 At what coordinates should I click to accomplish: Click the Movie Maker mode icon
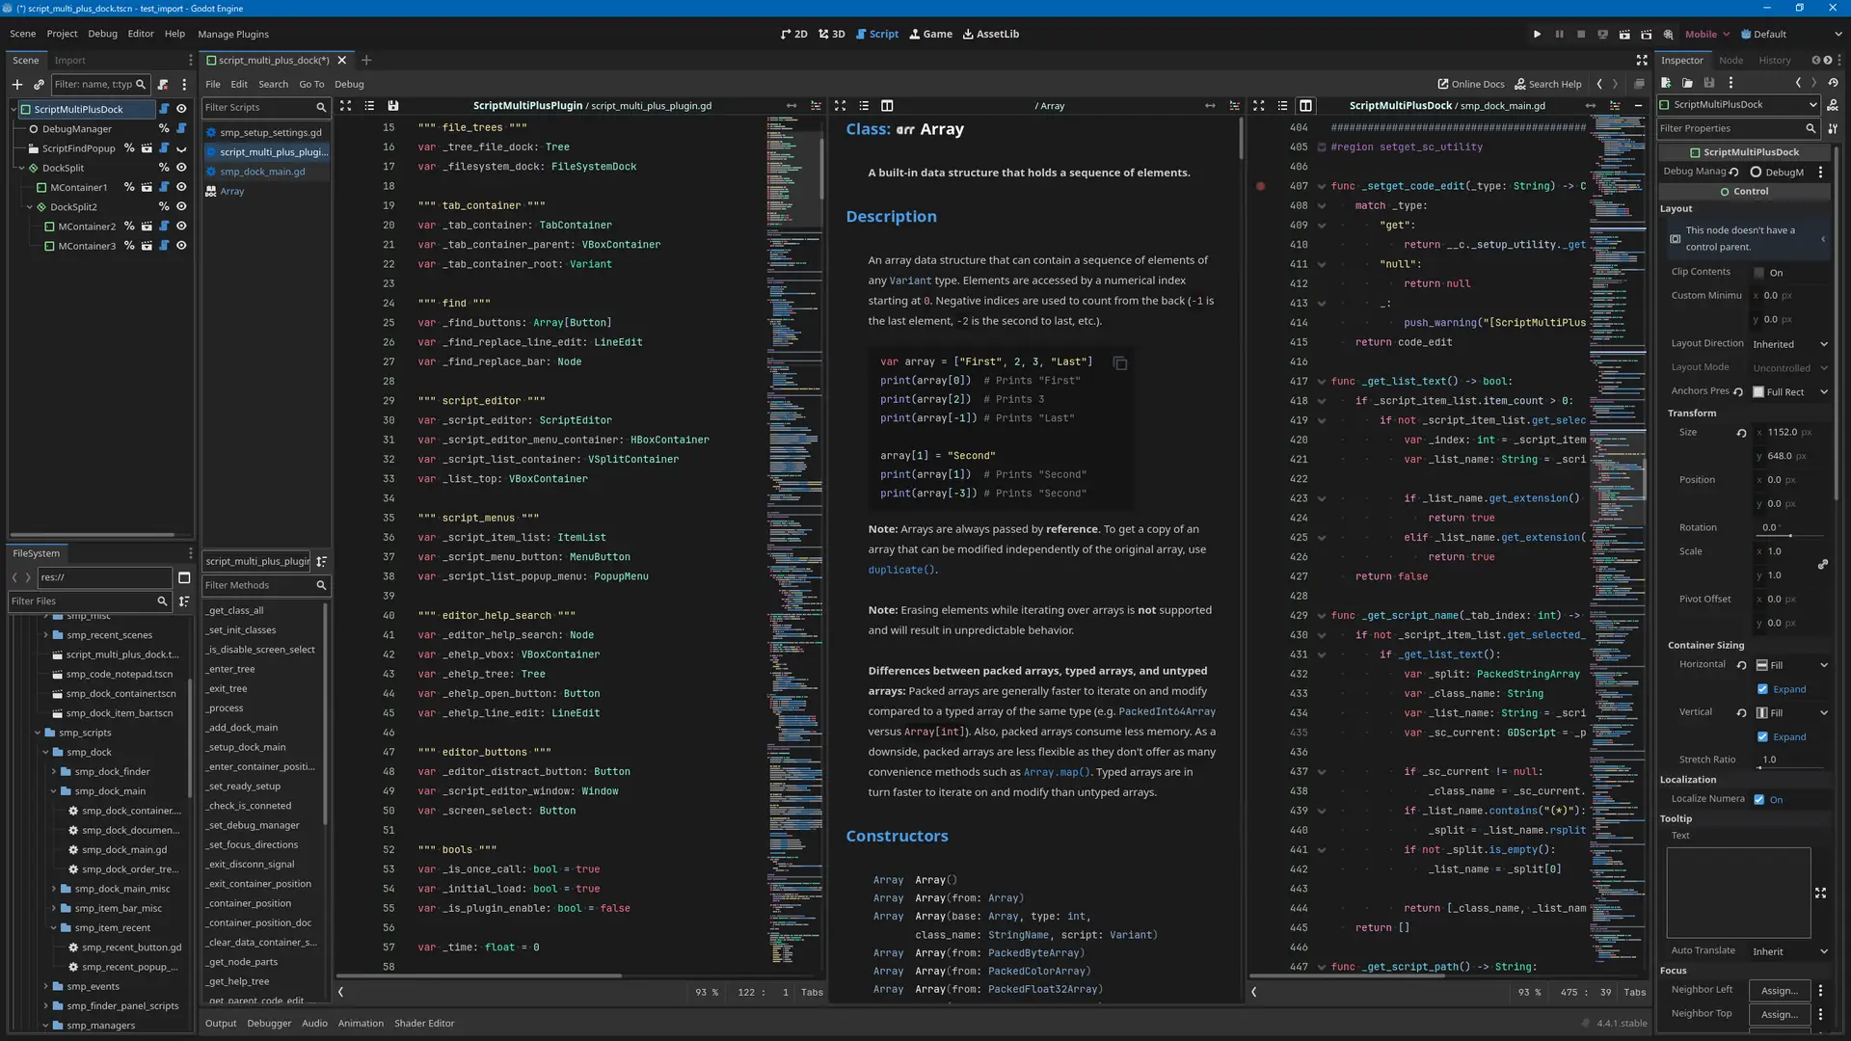[1668, 34]
